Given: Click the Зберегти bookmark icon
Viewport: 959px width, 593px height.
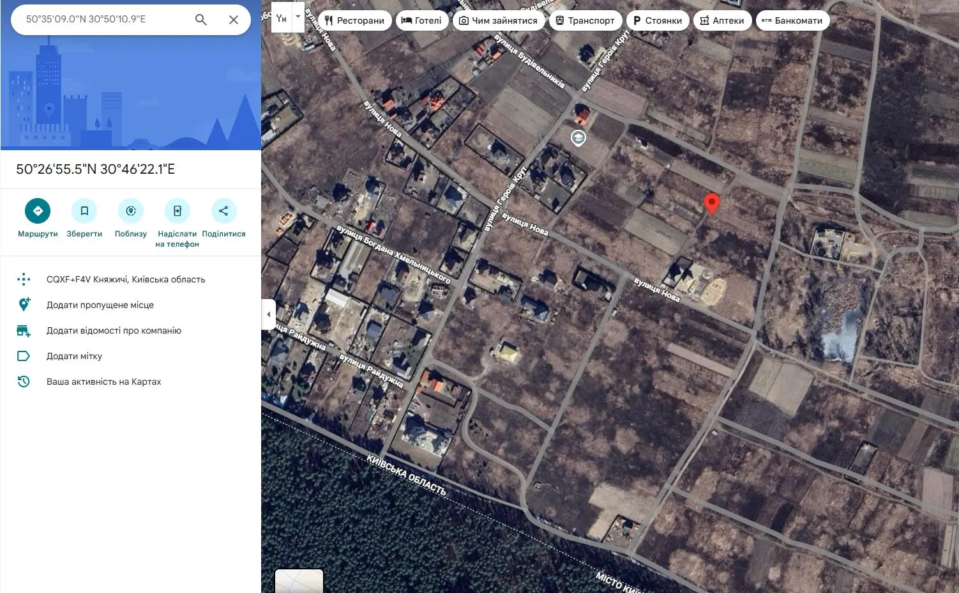Looking at the screenshot, I should click(84, 211).
